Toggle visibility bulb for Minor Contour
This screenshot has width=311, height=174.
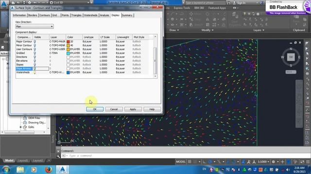(35, 45)
